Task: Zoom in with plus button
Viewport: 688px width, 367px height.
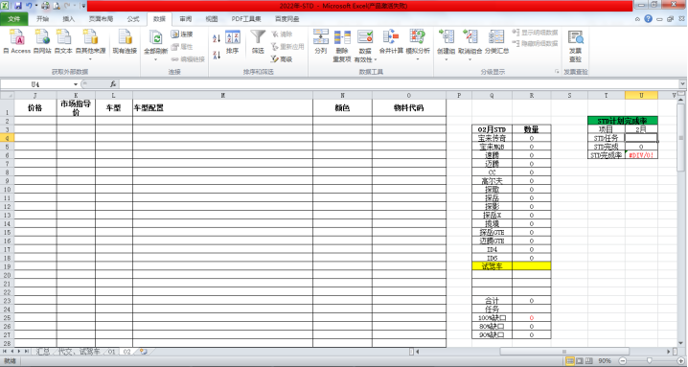Action: [x=680, y=361]
